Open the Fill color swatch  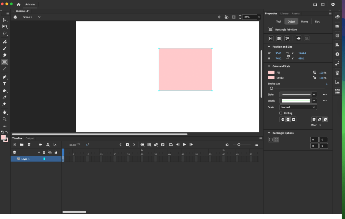tap(271, 73)
